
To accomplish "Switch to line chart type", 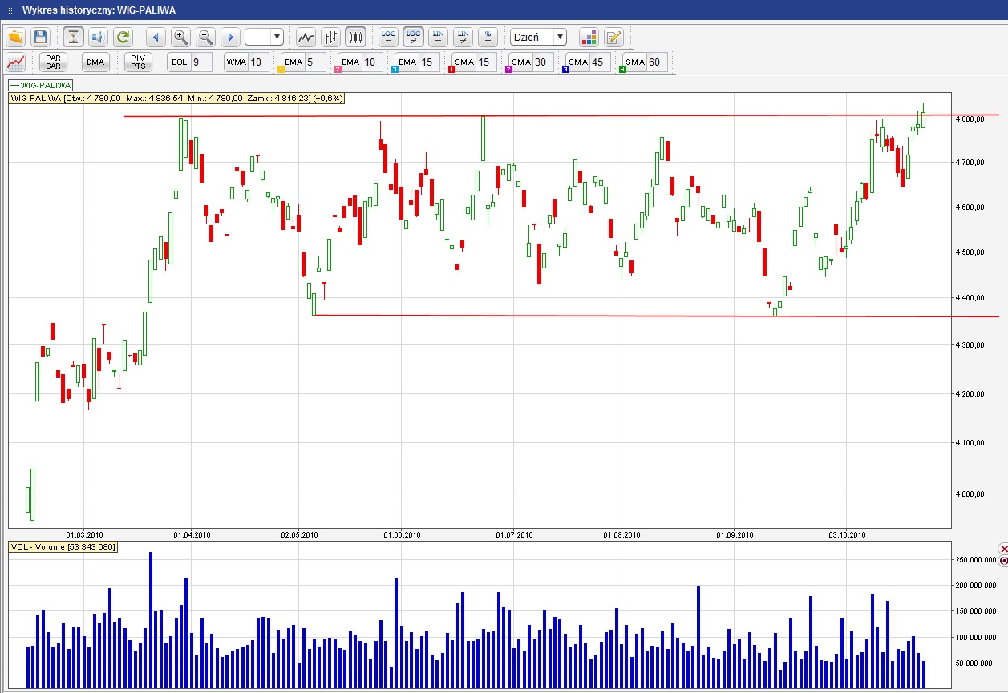I will coord(306,37).
